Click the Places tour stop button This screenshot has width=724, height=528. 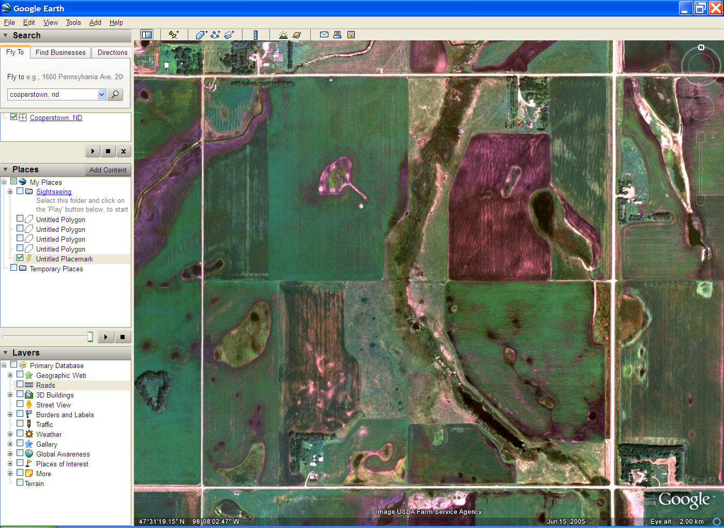coord(123,337)
